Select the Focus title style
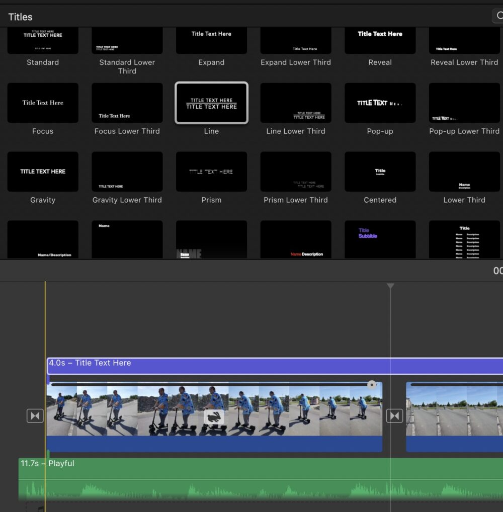This screenshot has height=512, width=503. pos(43,103)
